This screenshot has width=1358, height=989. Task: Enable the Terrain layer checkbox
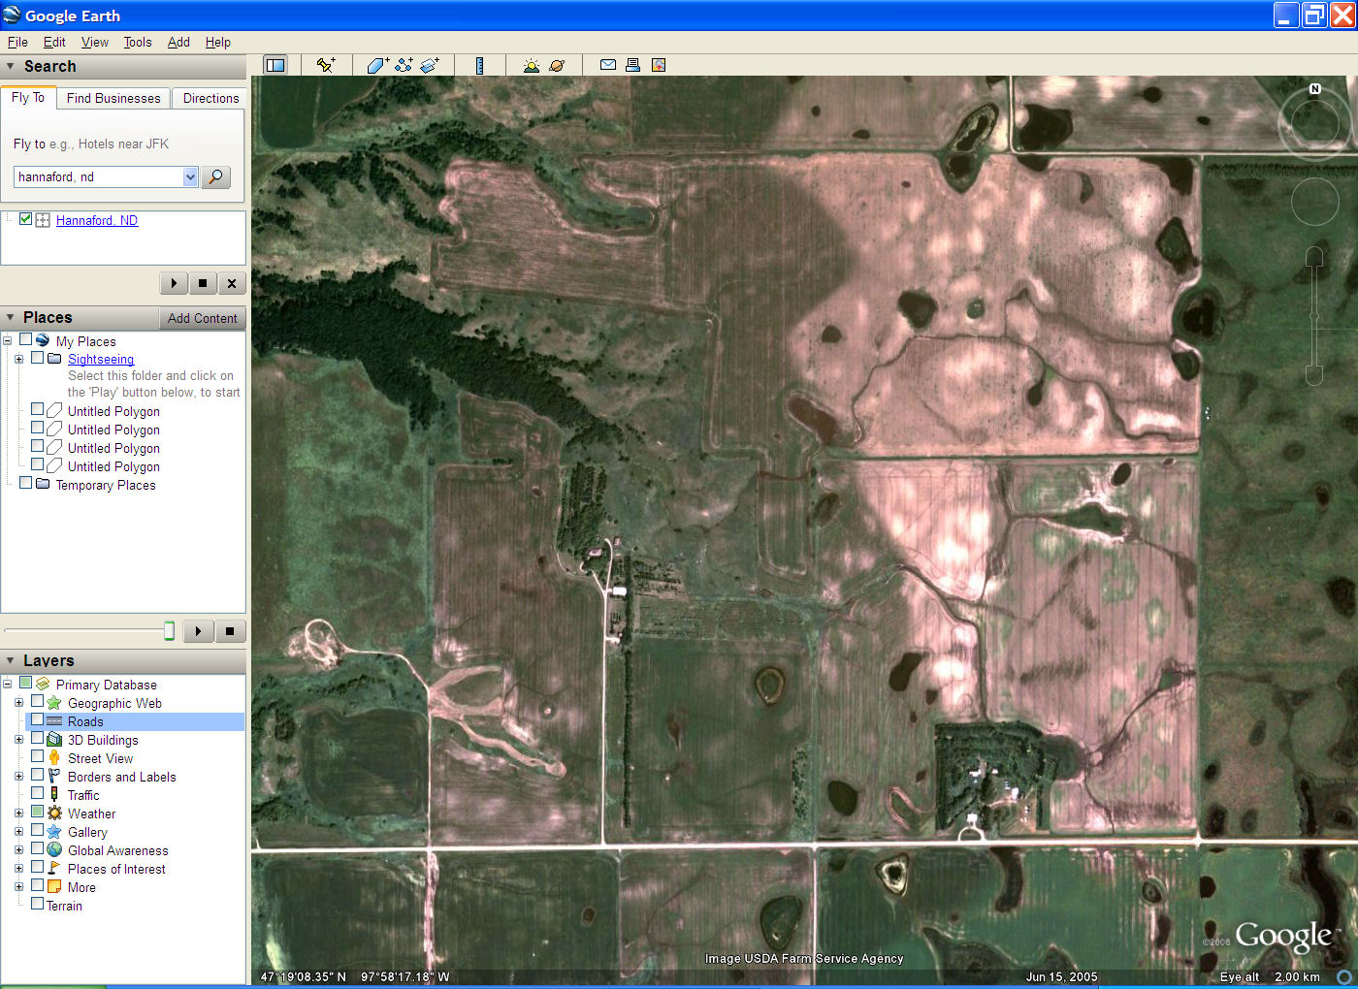pos(37,905)
